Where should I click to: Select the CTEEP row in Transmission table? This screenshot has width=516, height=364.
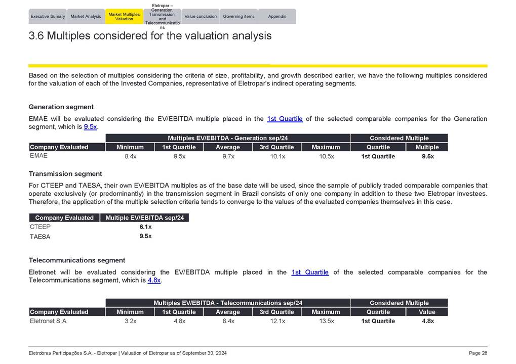[x=40, y=227]
